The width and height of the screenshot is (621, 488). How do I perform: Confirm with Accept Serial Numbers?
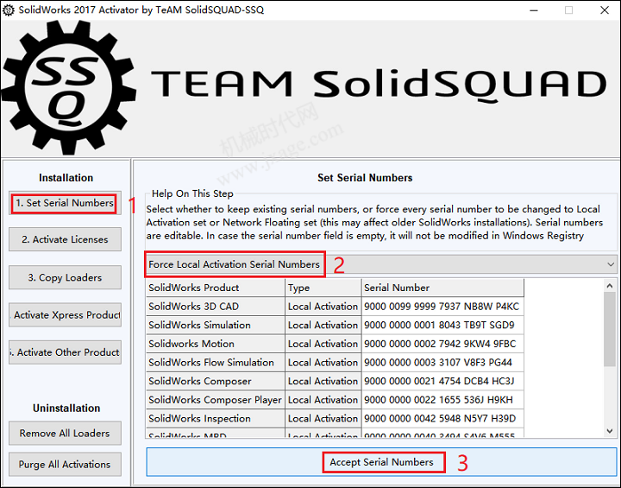click(382, 462)
